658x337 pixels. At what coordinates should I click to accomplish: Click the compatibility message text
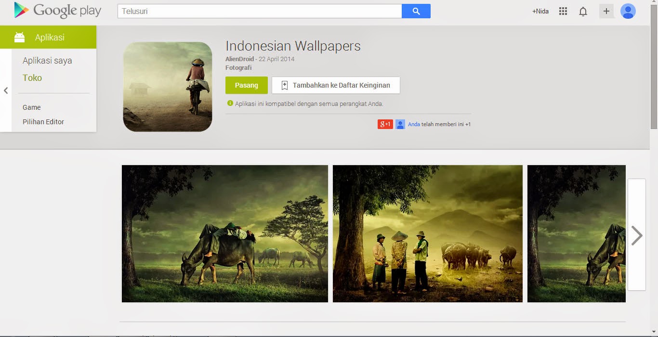[x=309, y=104]
